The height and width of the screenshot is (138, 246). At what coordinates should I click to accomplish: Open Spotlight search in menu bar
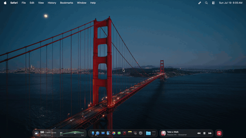point(206,3)
